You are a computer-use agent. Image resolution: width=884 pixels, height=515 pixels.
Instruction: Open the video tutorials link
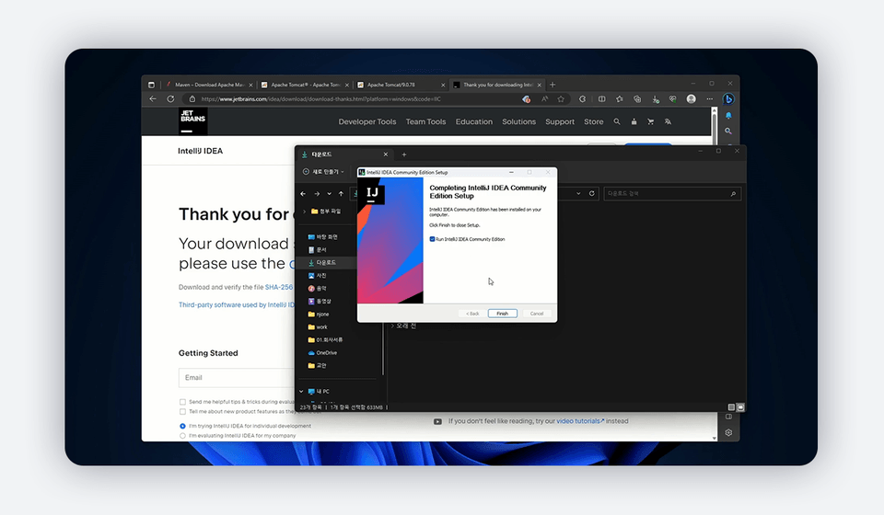click(580, 421)
